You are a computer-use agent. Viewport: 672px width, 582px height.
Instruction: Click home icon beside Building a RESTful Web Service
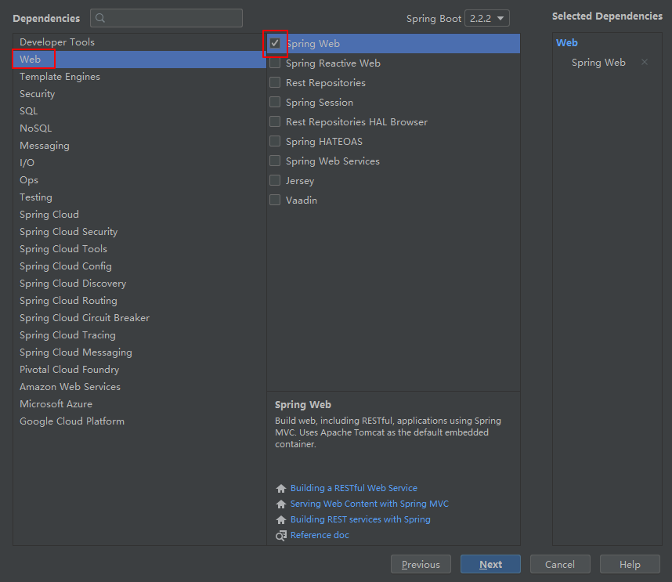point(281,488)
